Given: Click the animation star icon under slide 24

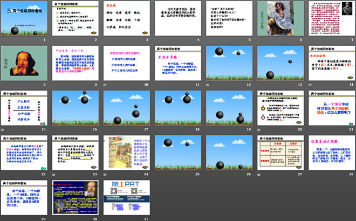Looking at the screenshot, I should [105, 175].
